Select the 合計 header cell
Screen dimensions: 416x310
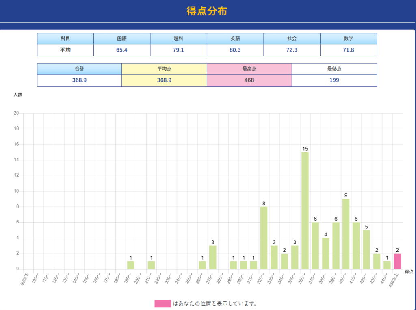pos(79,69)
